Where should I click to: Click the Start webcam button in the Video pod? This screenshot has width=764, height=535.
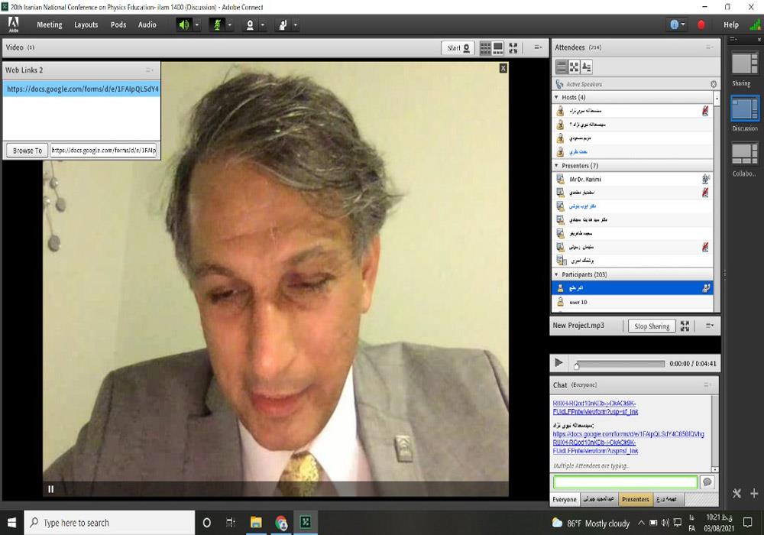458,47
